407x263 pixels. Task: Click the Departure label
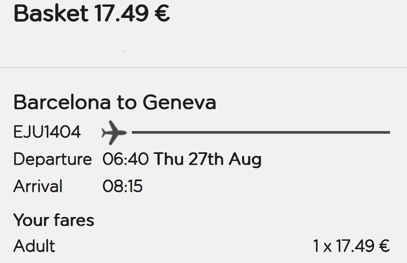pos(53,159)
